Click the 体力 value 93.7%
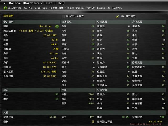This screenshot has width=168, height=126. click(125, 117)
